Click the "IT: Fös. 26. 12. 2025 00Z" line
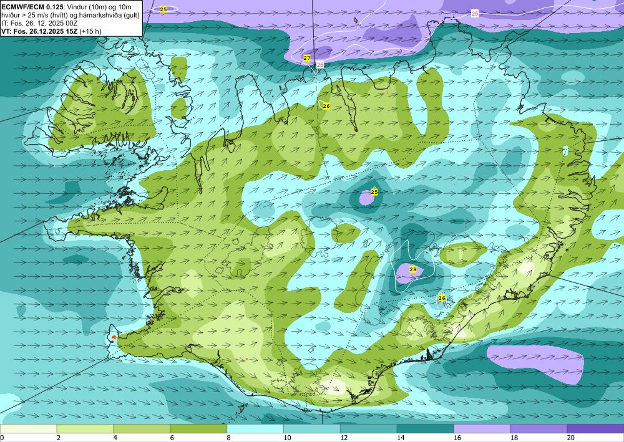The image size is (624, 442). pyautogui.click(x=39, y=23)
